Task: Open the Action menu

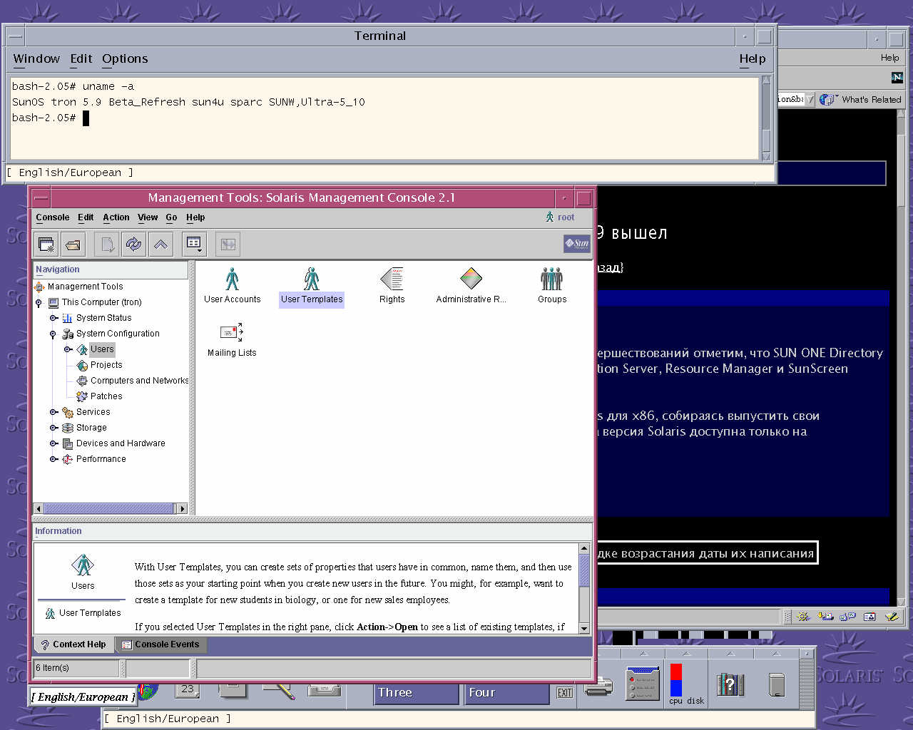Action: point(116,217)
